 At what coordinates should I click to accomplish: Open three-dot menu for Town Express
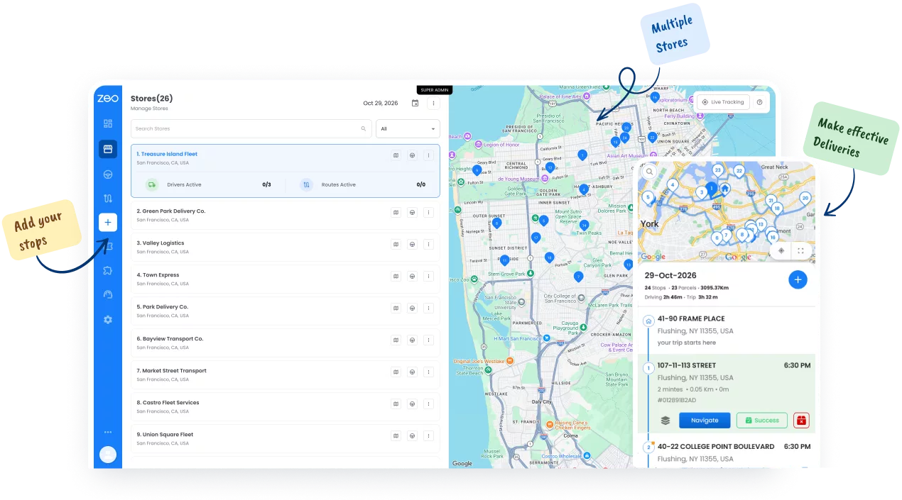click(428, 276)
